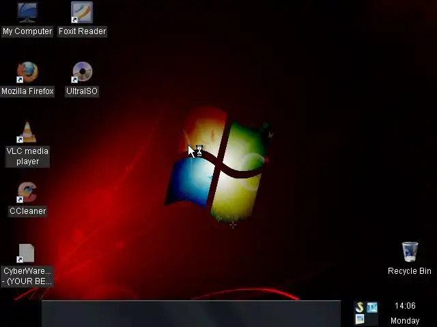
Task: Click the small picture tray icon
Action: pos(360,320)
